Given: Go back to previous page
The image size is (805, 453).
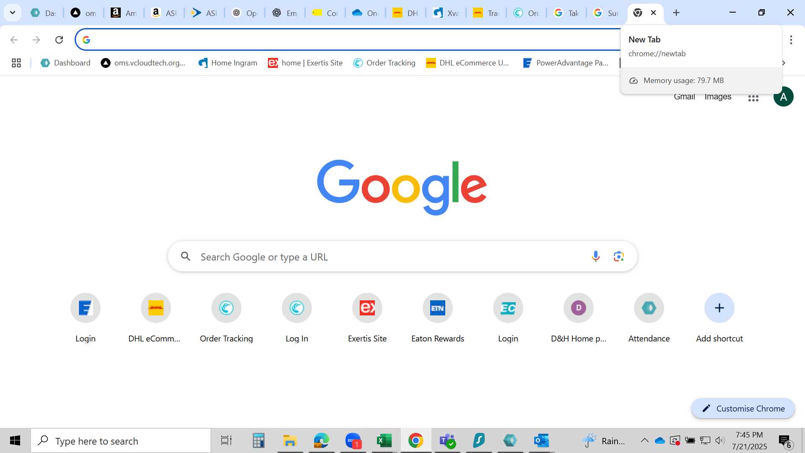Looking at the screenshot, I should pyautogui.click(x=14, y=40).
